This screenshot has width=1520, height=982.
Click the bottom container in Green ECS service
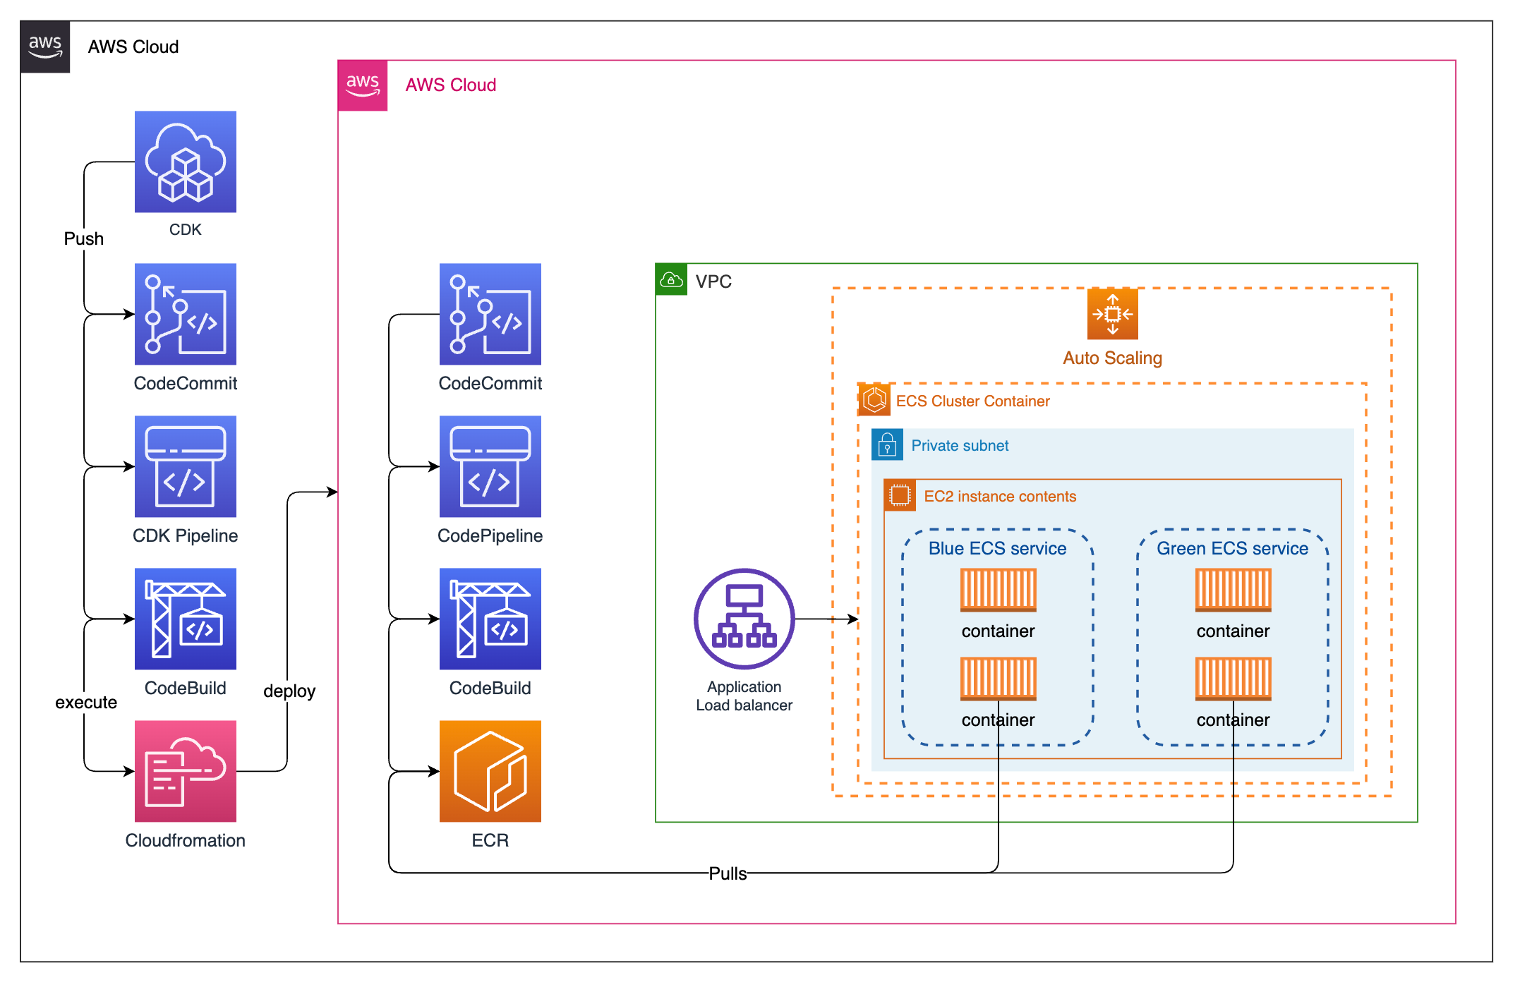1233,679
